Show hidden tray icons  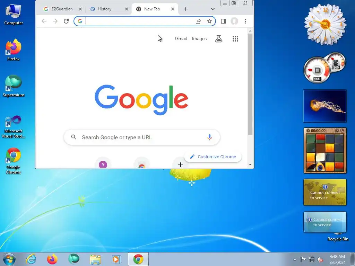coord(295,259)
